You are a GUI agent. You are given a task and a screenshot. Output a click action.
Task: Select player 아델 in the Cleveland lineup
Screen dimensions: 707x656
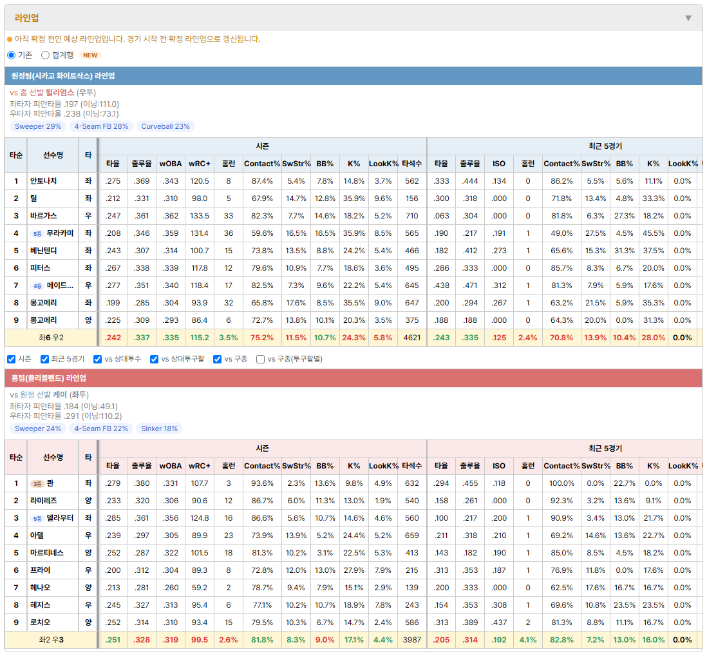[x=37, y=535]
